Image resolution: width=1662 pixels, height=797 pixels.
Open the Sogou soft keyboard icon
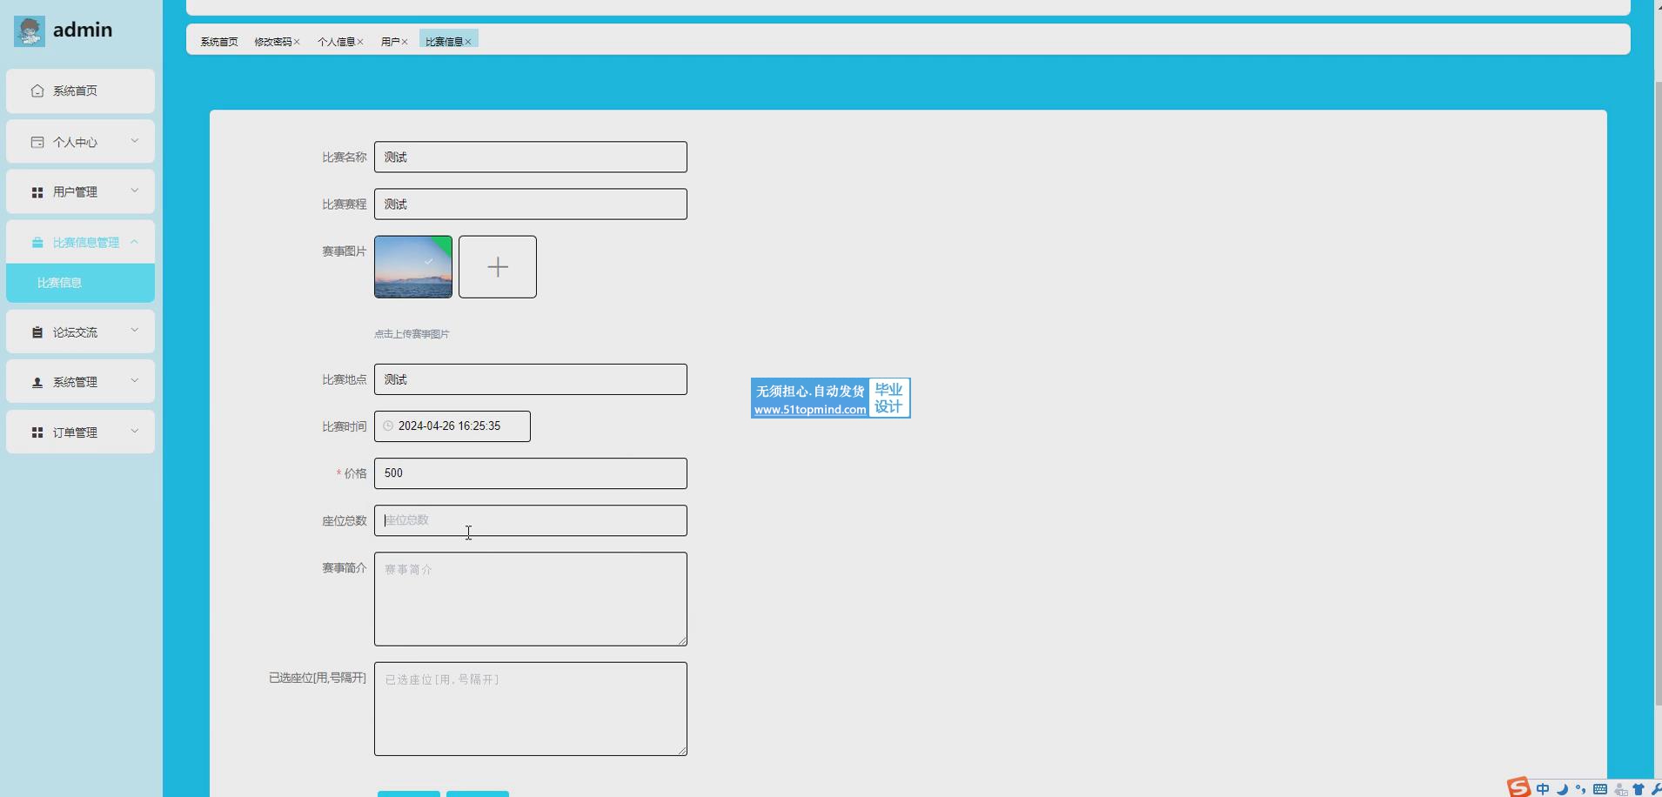tap(1599, 789)
